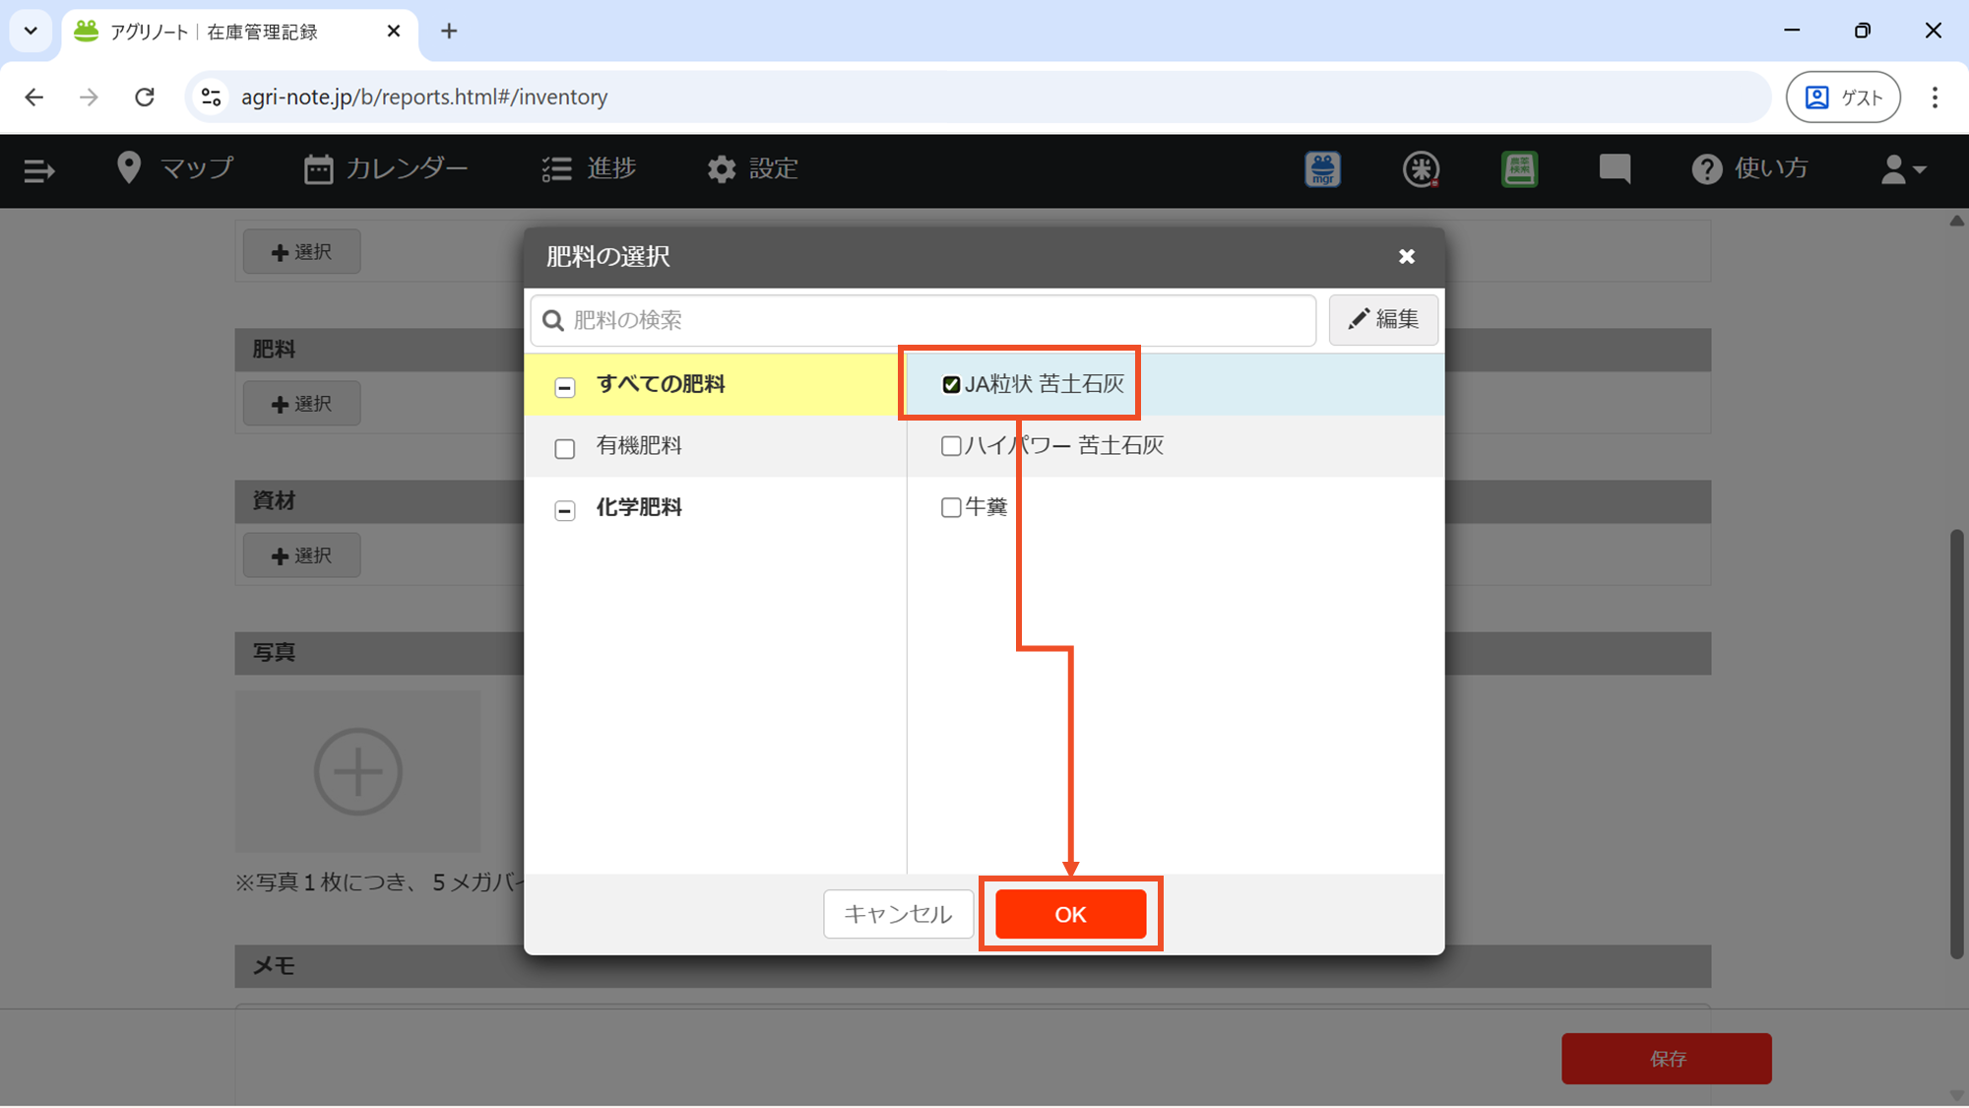Open the tab search dropdown arrow
Viewport: 1969px width, 1108px height.
[31, 31]
